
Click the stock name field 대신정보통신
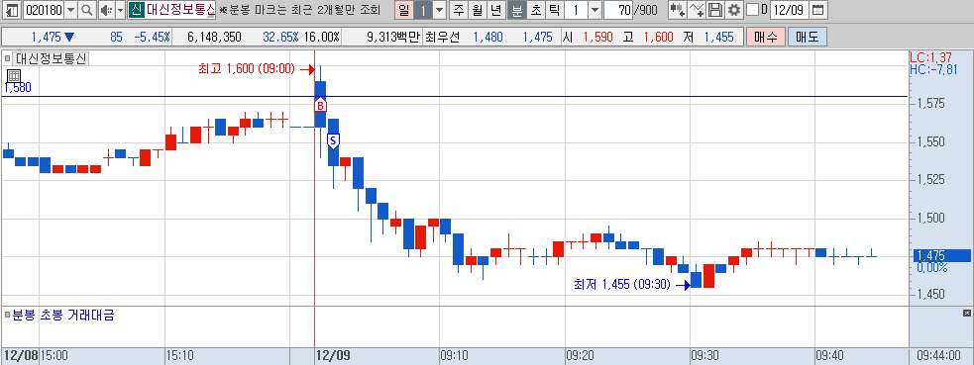(180, 10)
